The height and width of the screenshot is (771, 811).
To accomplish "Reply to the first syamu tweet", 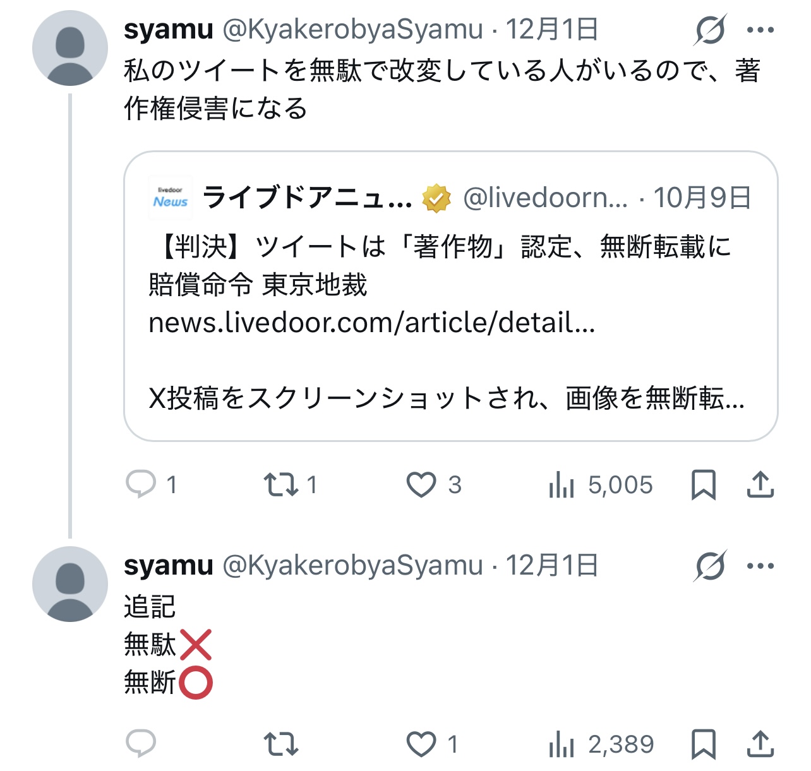I will [141, 485].
